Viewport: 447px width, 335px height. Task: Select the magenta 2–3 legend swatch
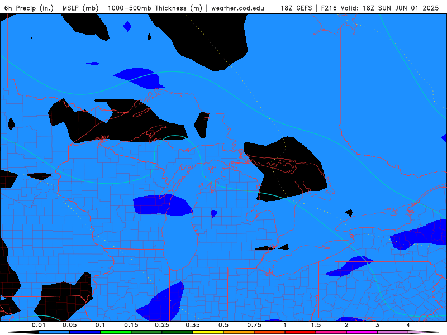[x=362, y=332]
